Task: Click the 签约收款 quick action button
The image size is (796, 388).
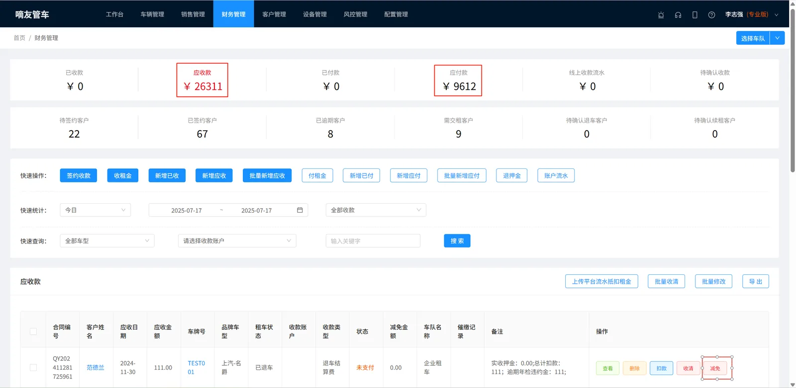Action: pyautogui.click(x=79, y=176)
